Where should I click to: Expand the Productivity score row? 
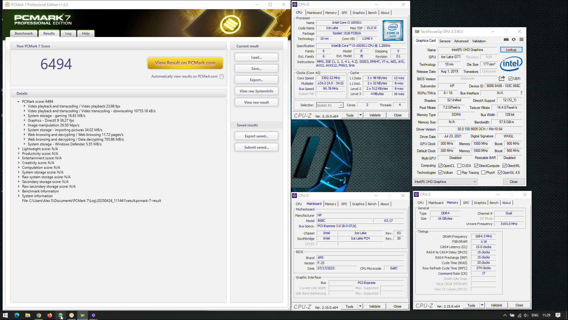(x=19, y=154)
